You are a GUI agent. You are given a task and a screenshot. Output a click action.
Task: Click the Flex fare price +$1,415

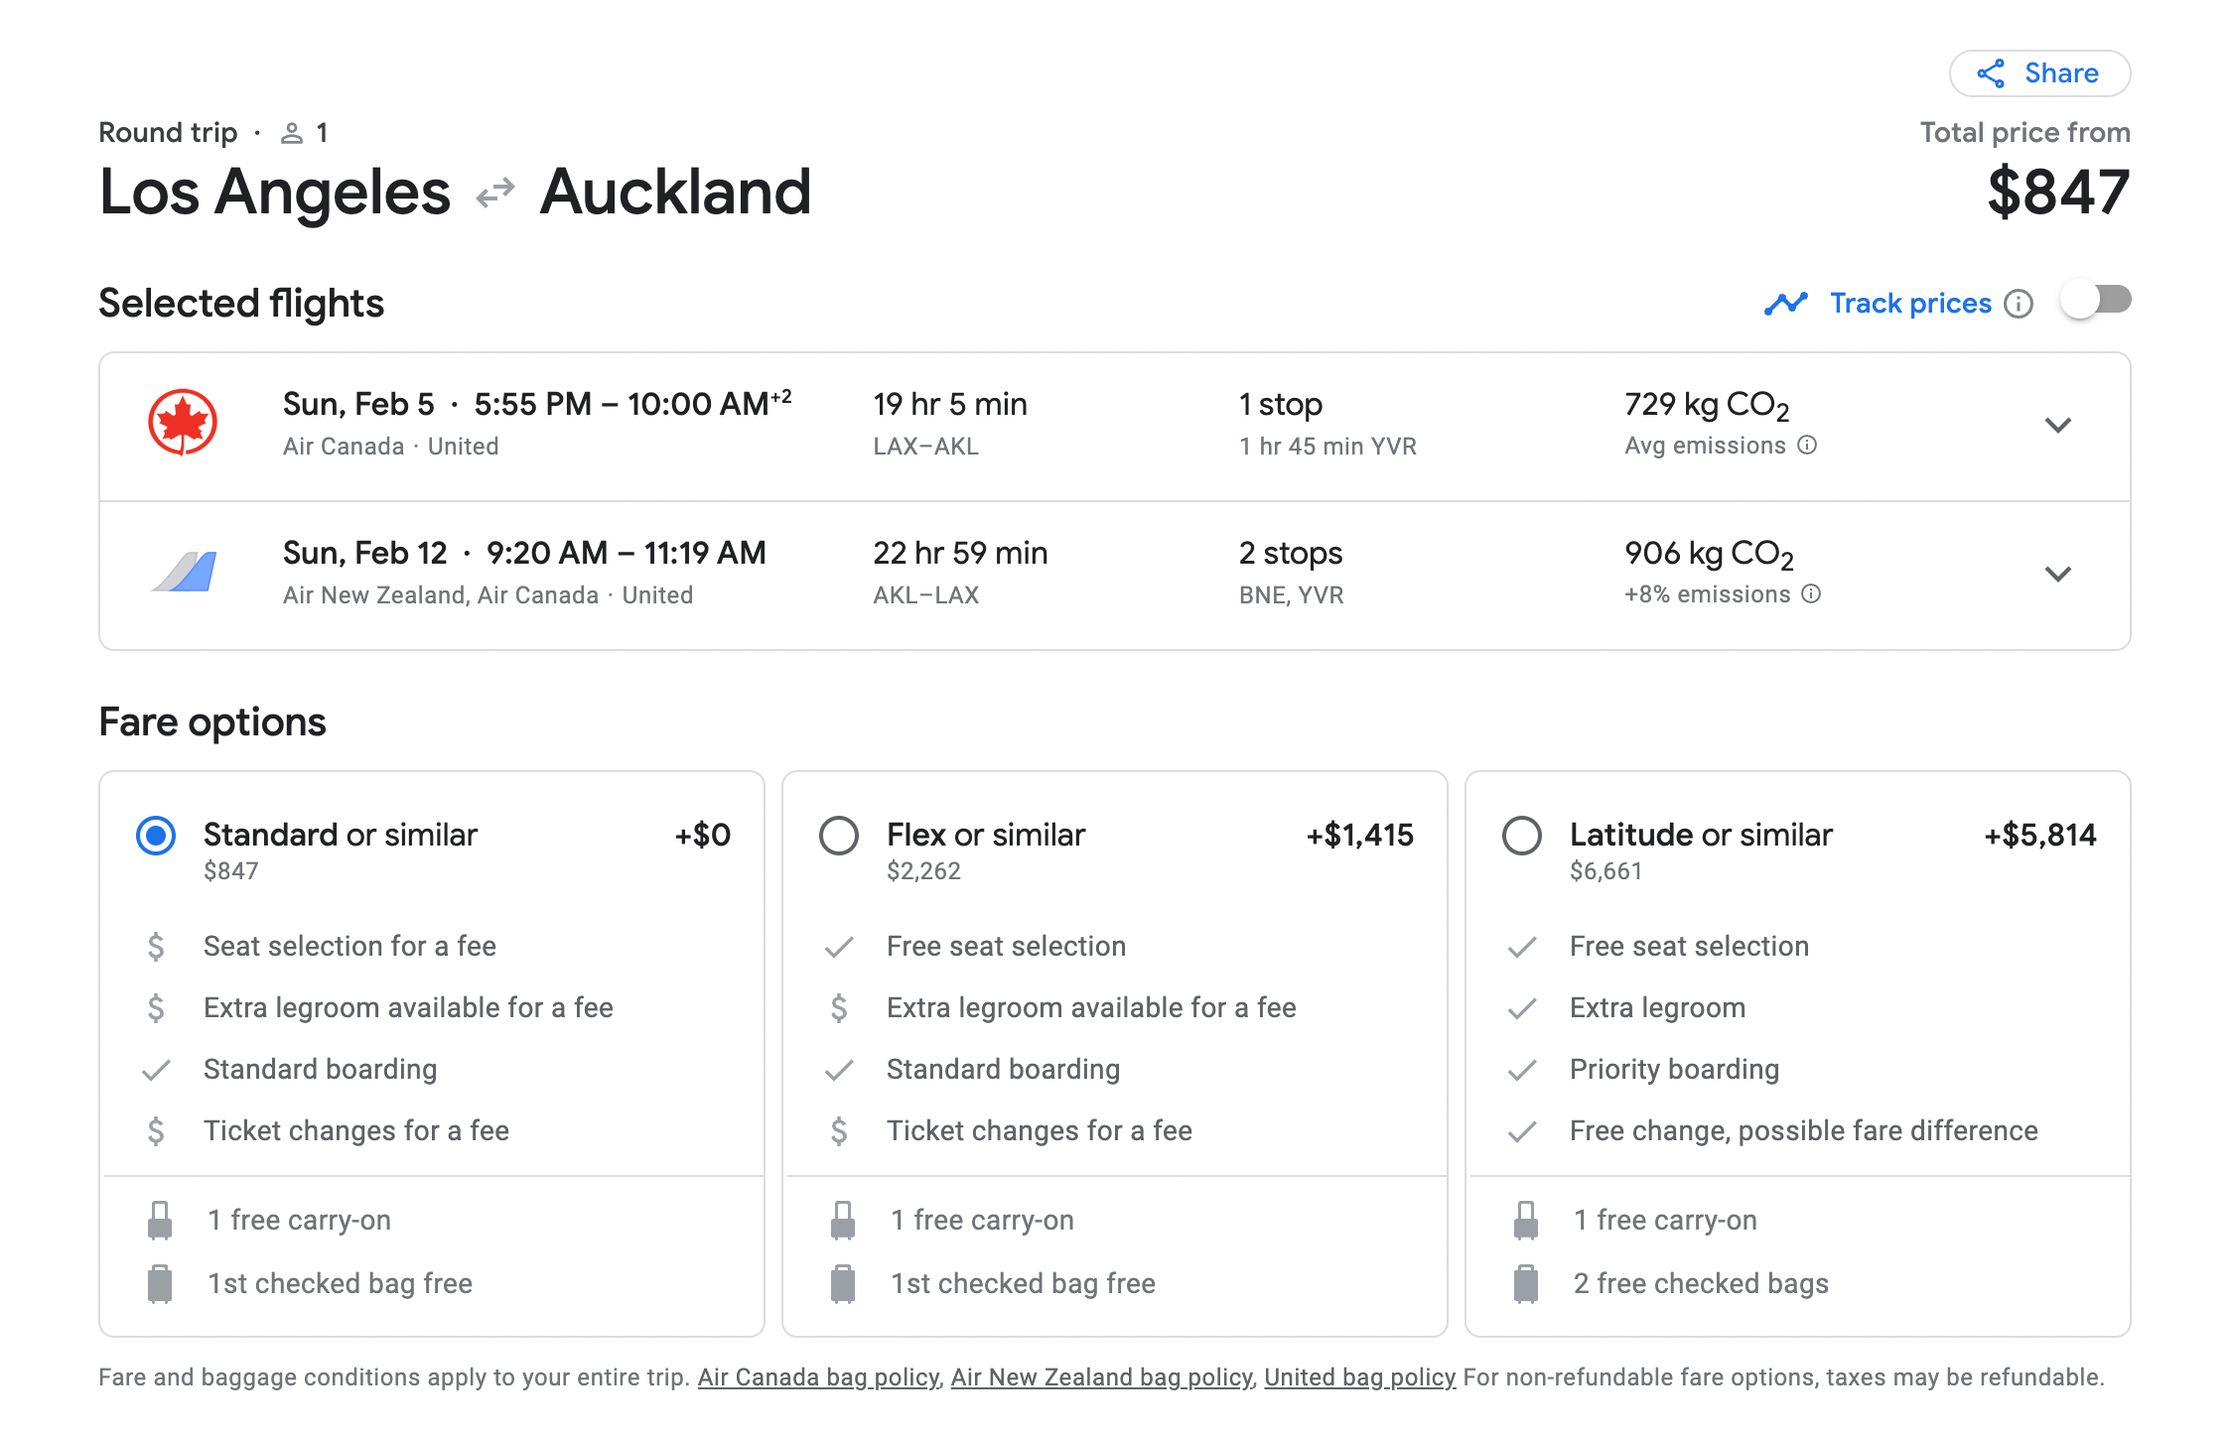[x=1359, y=835]
